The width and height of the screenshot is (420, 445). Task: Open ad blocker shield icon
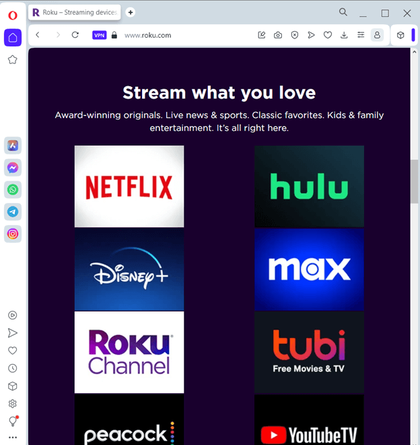pyautogui.click(x=295, y=35)
